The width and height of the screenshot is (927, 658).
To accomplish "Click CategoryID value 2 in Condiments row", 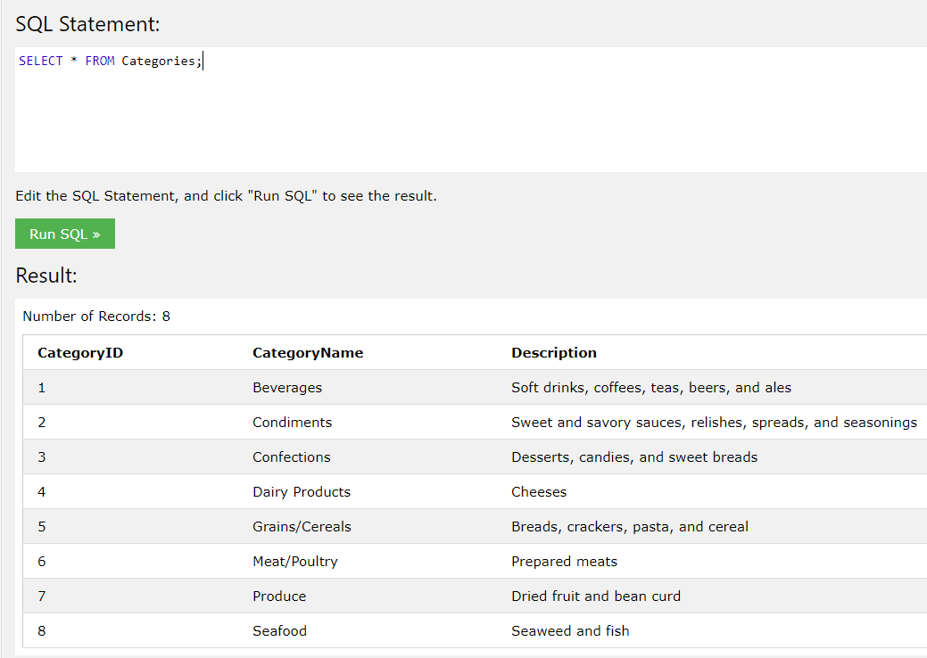I will tap(41, 423).
